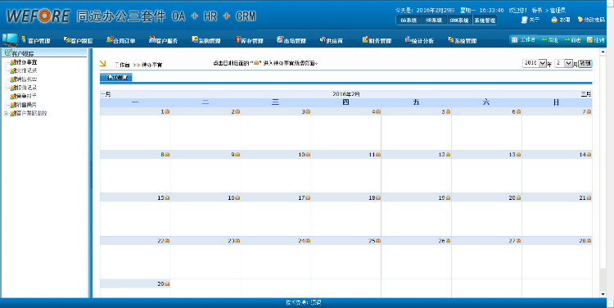The width and height of the screenshot is (614, 308).
Task: Click the 后退 back arrow button
Action: pyautogui.click(x=550, y=39)
